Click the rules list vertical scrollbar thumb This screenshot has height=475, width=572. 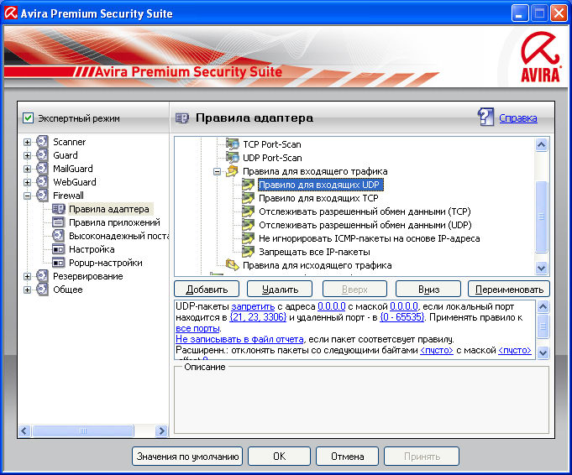coord(542,217)
